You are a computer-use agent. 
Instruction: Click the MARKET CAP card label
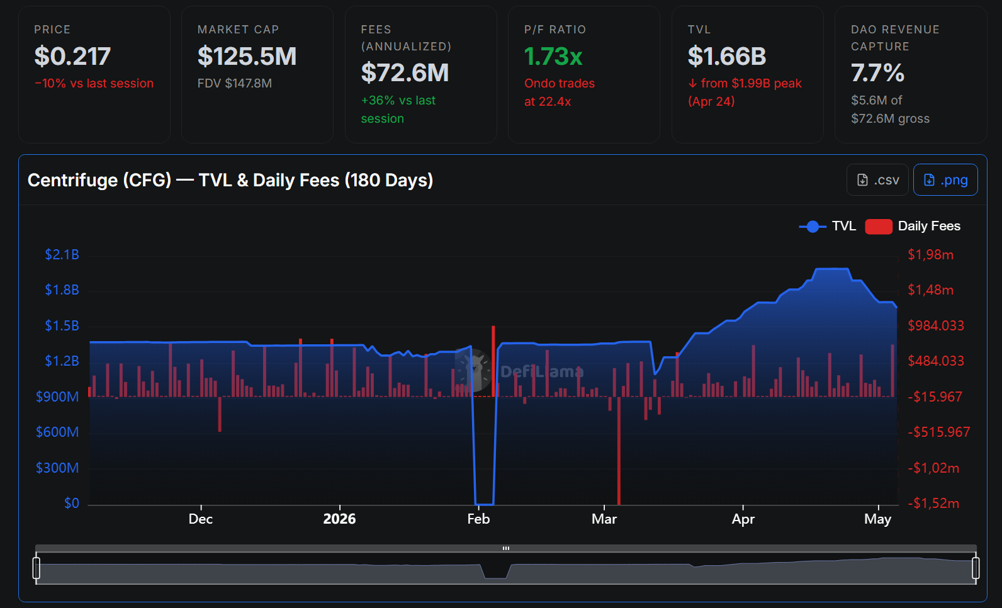coord(238,30)
